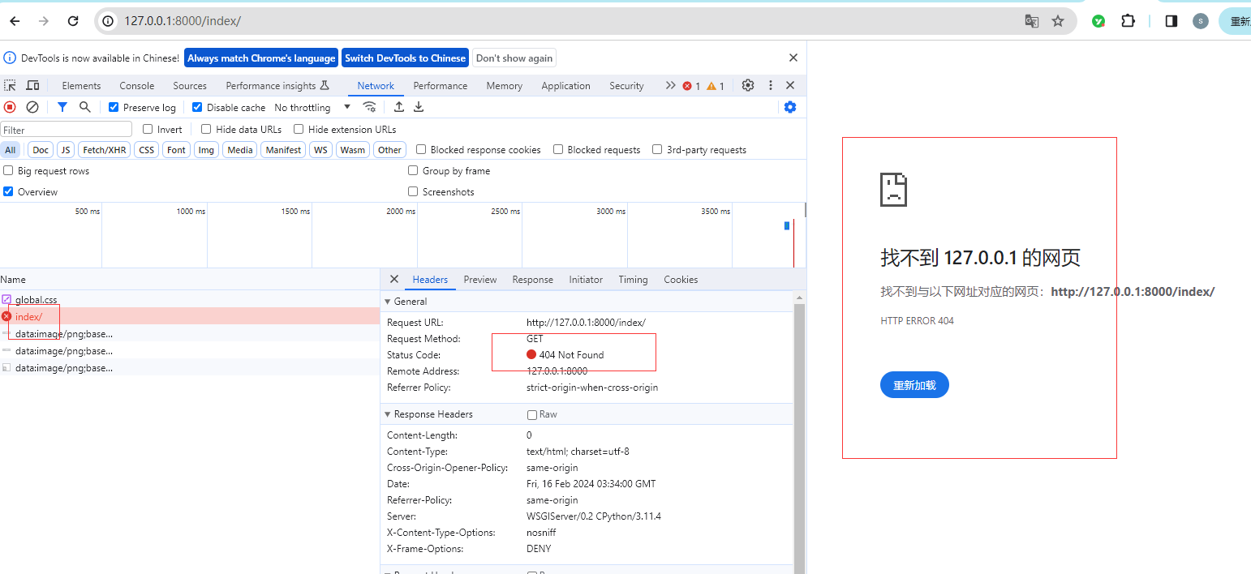This screenshot has height=574, width=1251.
Task: Uncheck Preserve log
Action: point(114,107)
